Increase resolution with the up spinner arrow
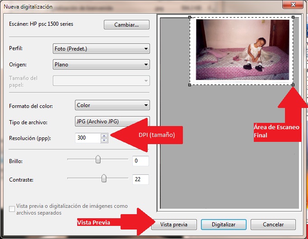The width and height of the screenshot is (308, 239). coord(104,136)
